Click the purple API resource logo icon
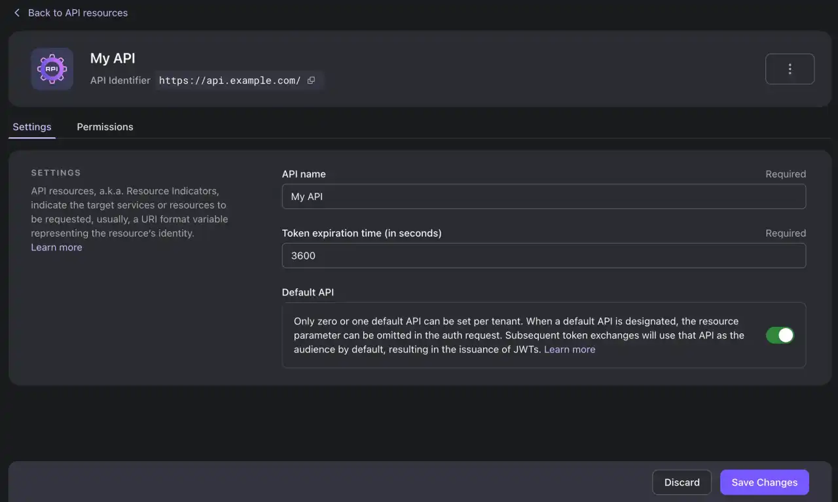The image size is (838, 502). [x=52, y=69]
